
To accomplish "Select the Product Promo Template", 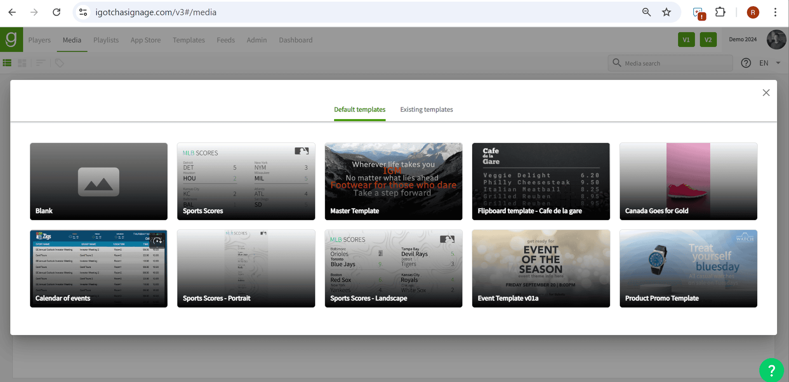I will coord(688,268).
